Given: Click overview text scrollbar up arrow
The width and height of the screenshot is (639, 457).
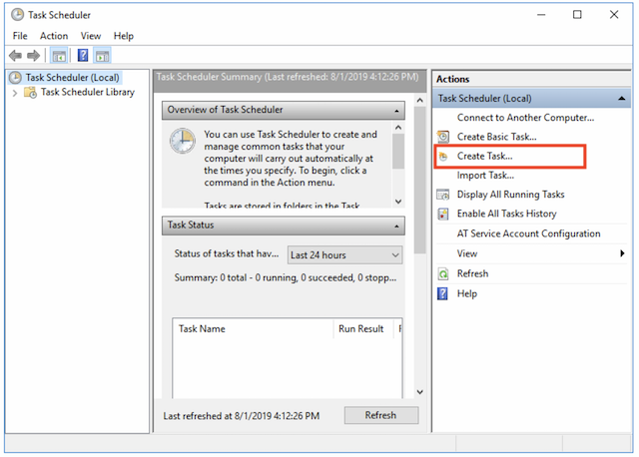Looking at the screenshot, I should click(398, 128).
